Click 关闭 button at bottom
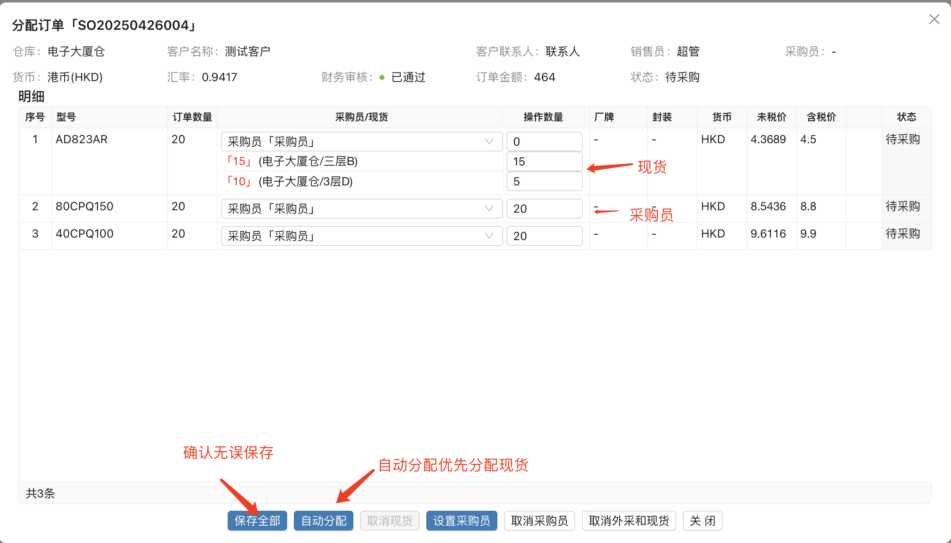The image size is (951, 543). [x=702, y=521]
